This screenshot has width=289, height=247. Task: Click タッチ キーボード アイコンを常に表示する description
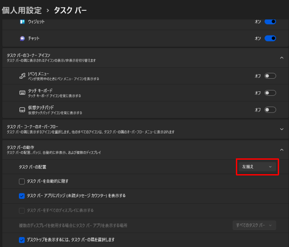point(54,96)
